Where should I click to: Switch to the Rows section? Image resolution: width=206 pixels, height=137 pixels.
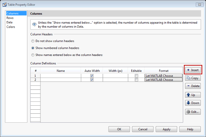10,18
